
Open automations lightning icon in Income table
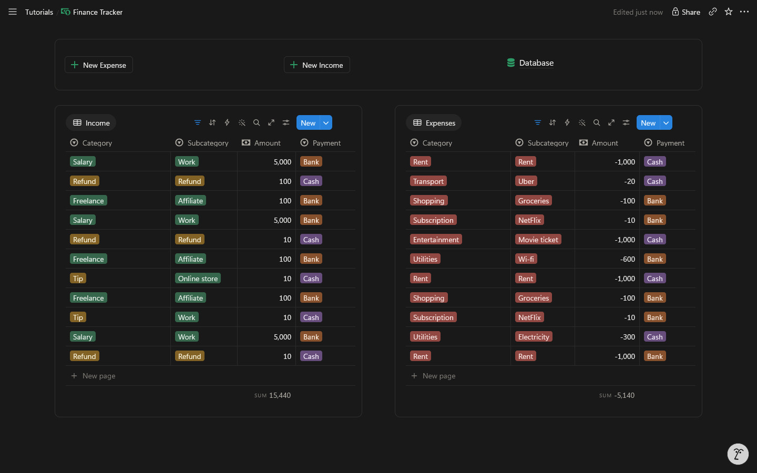click(227, 122)
